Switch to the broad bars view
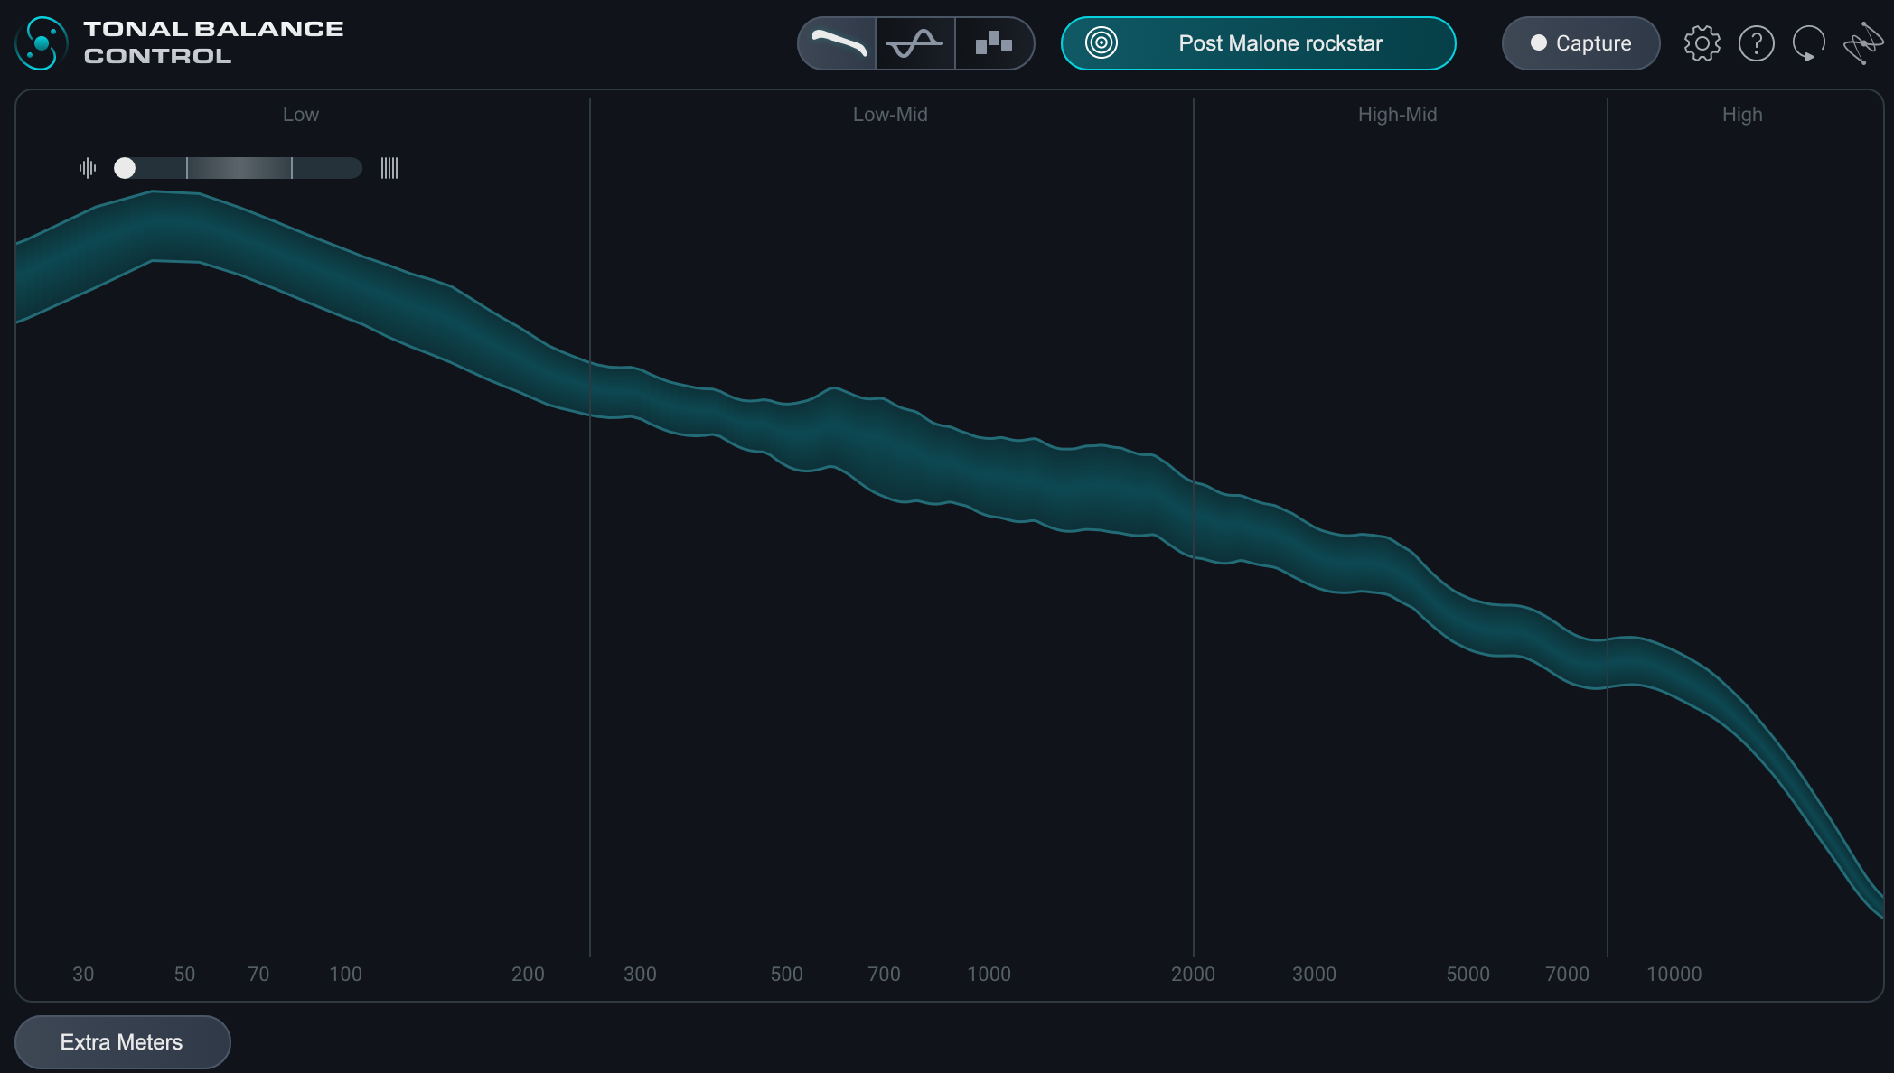 click(993, 43)
